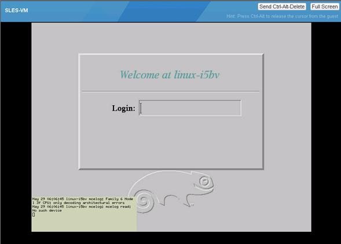Click the 'Login:' label
Screen dimensions: 341x244
pyautogui.click(x=123, y=108)
